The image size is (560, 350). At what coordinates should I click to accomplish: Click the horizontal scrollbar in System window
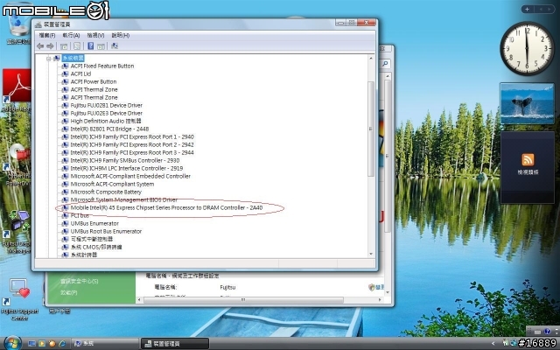click(x=243, y=299)
